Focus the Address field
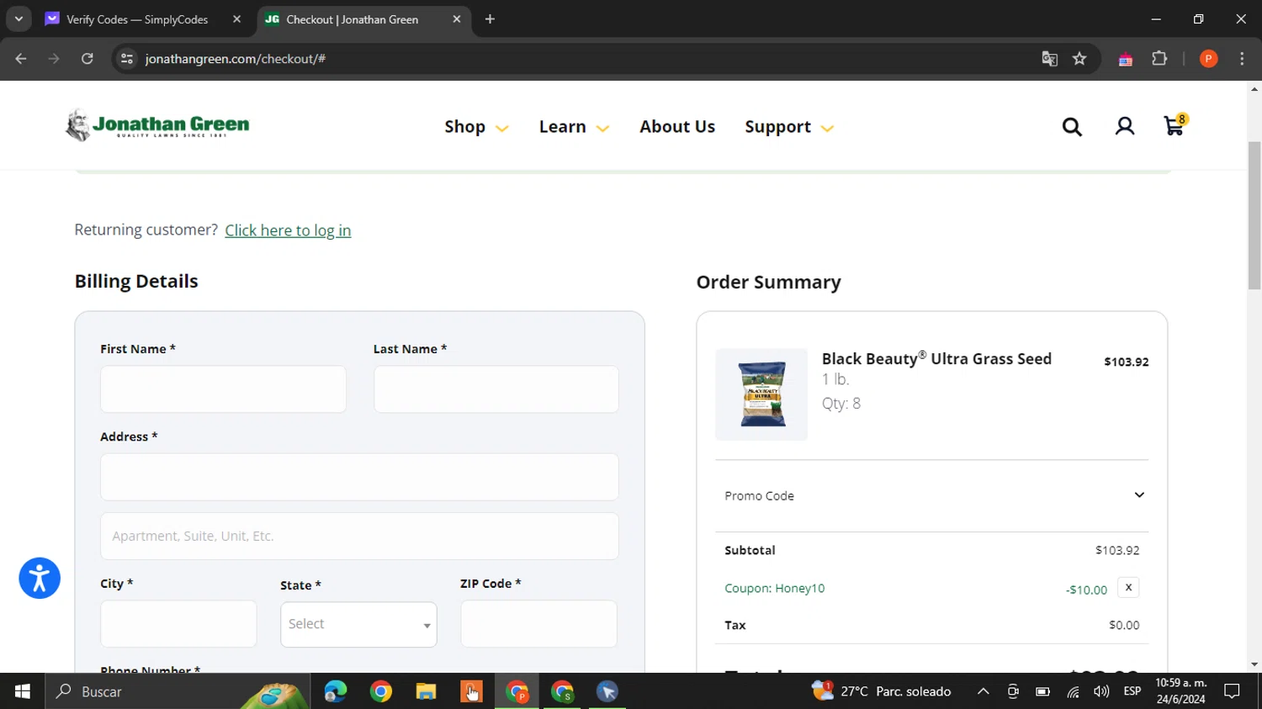The height and width of the screenshot is (709, 1262). pyautogui.click(x=359, y=477)
